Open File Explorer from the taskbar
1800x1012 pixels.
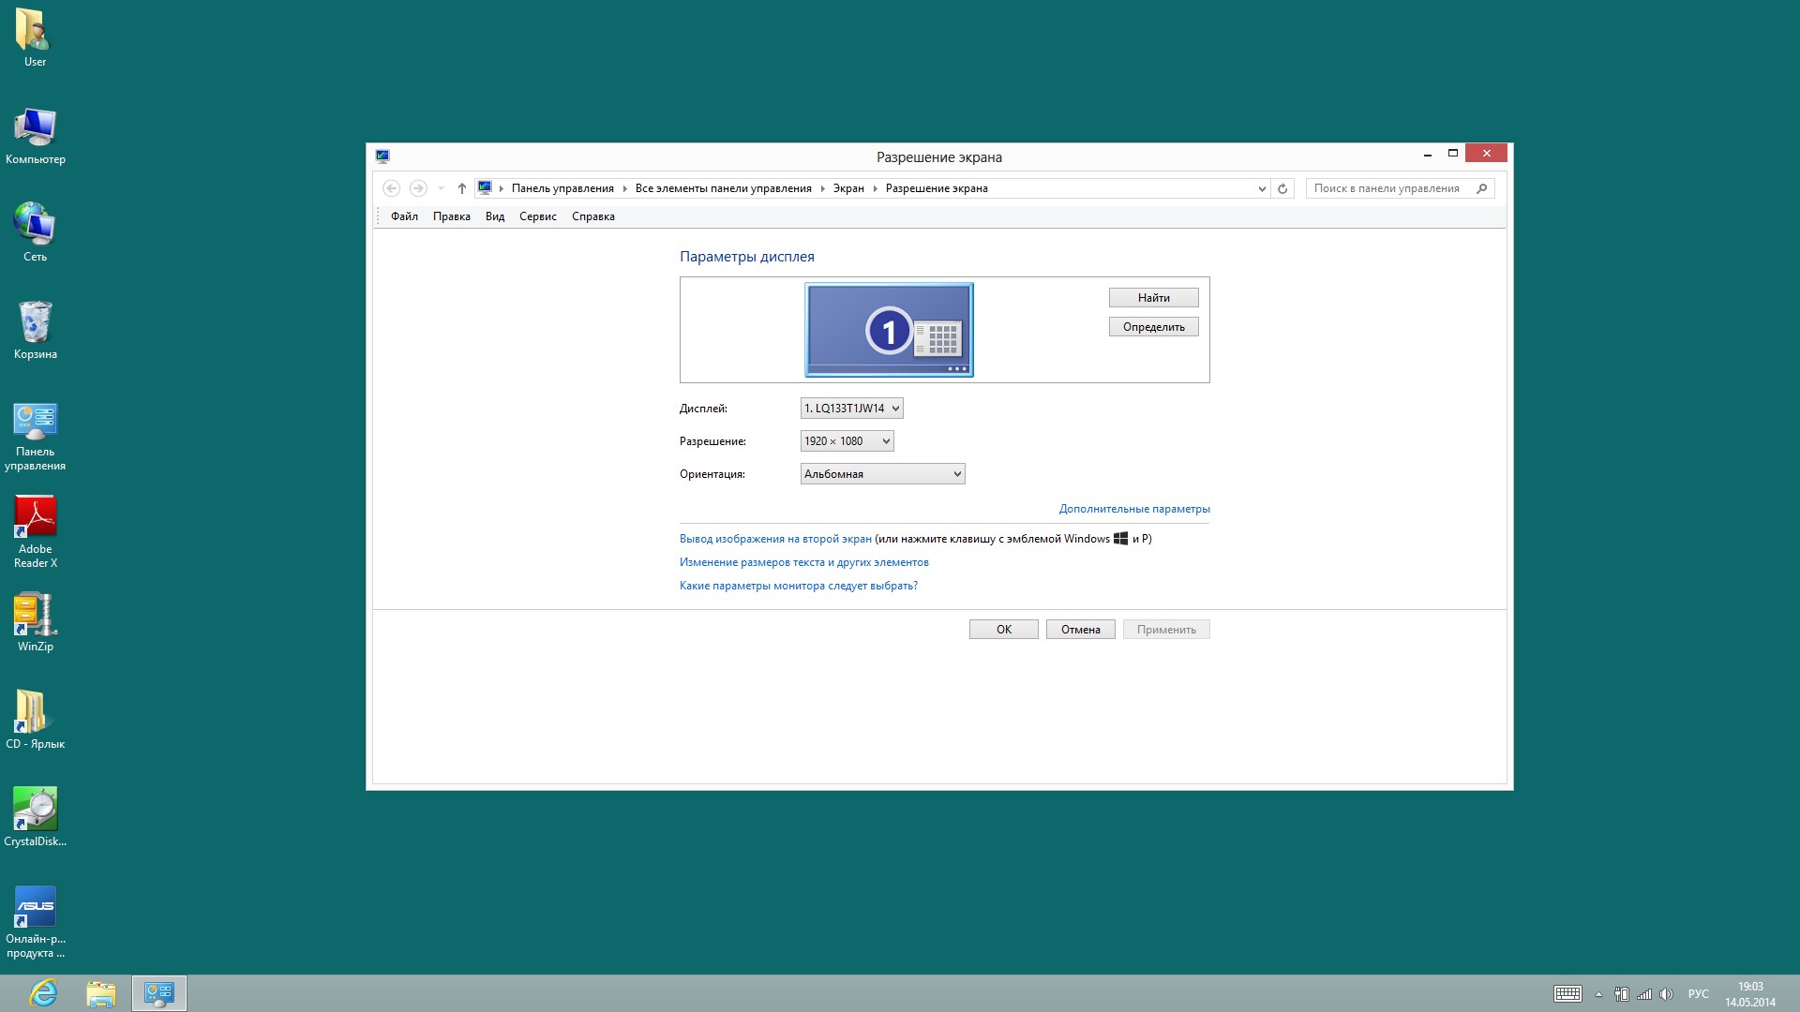coord(100,993)
